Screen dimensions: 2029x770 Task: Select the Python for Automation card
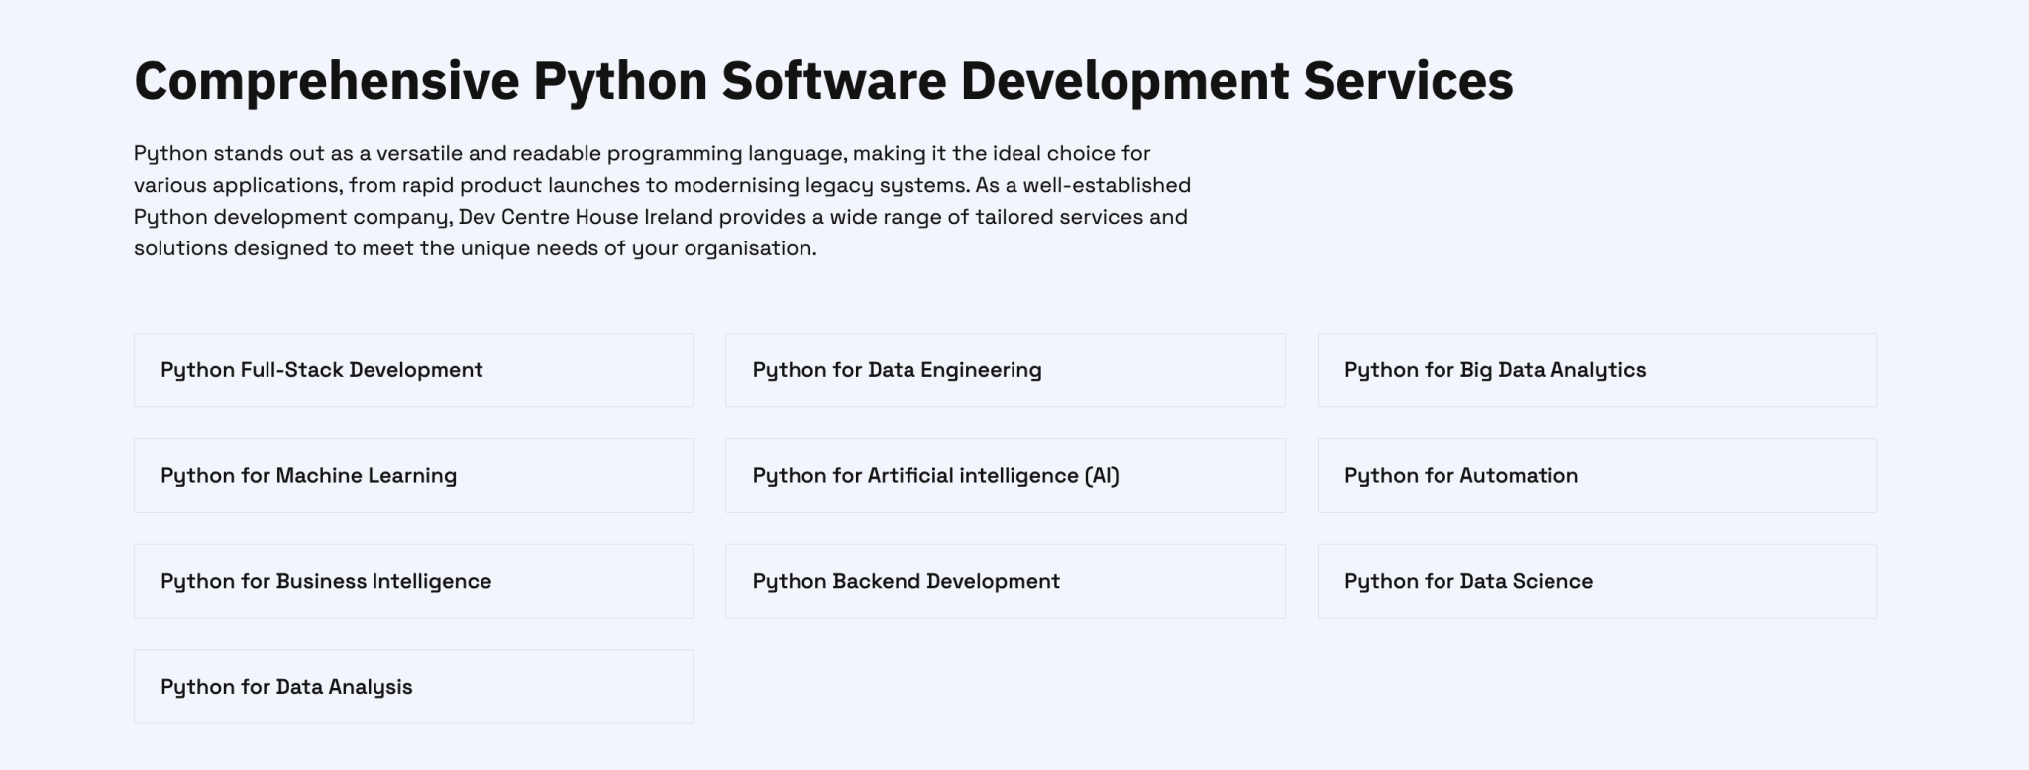1596,476
